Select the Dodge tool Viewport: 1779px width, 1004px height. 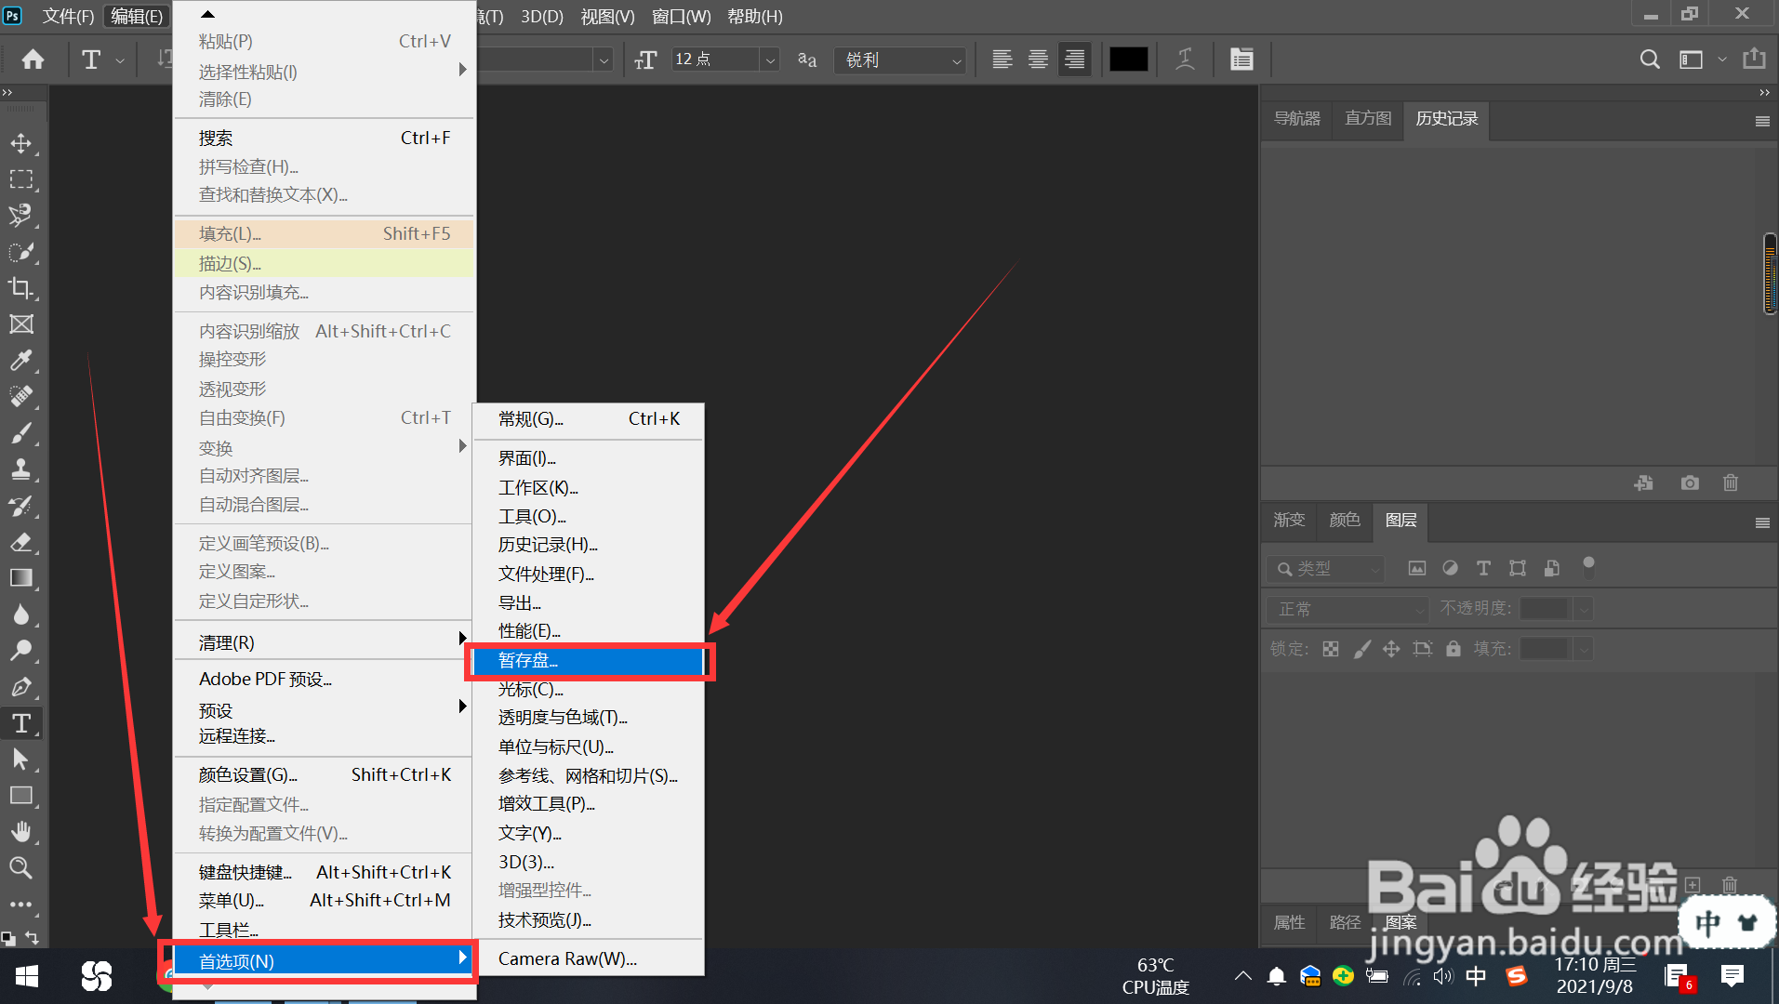point(21,651)
